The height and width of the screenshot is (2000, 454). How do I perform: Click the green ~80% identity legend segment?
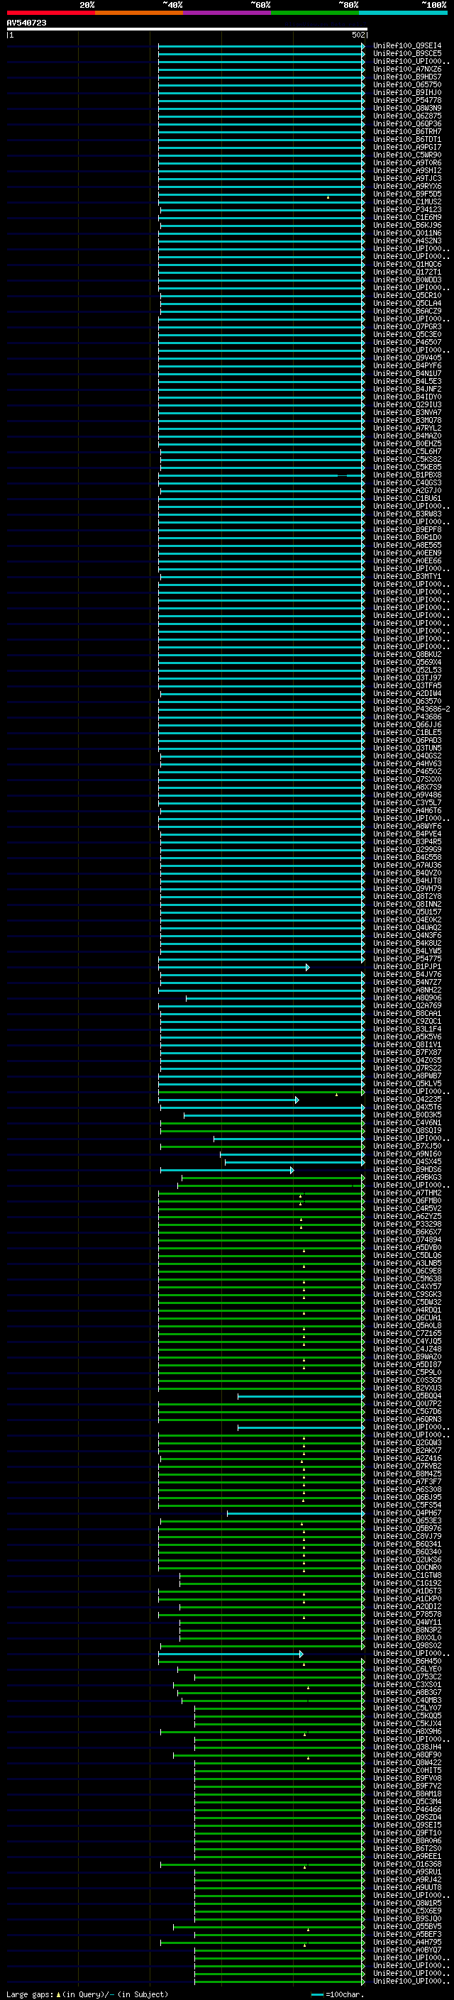[314, 13]
